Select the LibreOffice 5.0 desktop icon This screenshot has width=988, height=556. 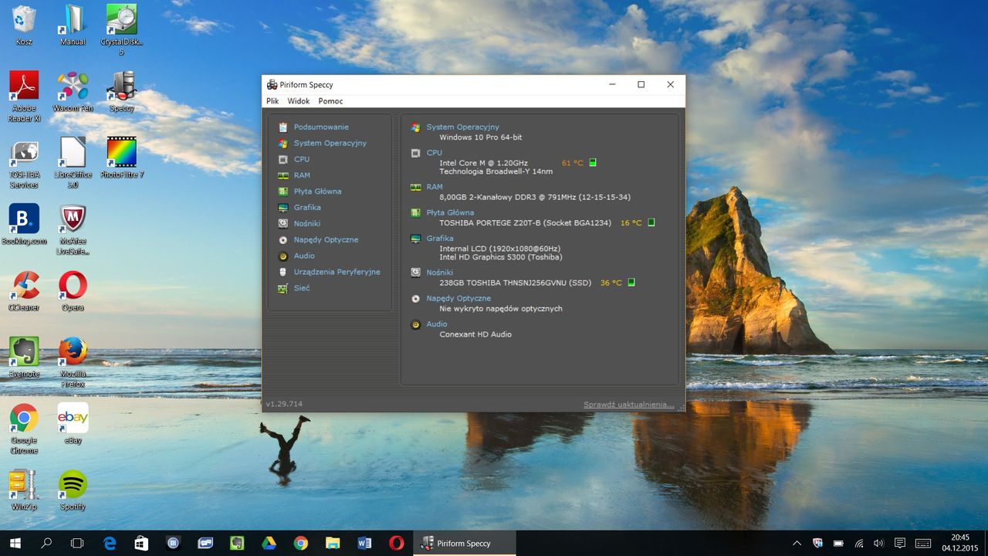tap(73, 163)
